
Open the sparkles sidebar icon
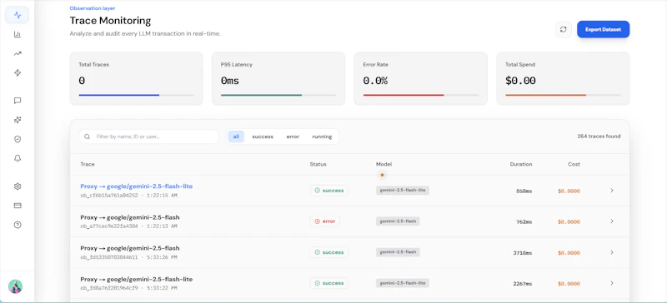tap(18, 120)
